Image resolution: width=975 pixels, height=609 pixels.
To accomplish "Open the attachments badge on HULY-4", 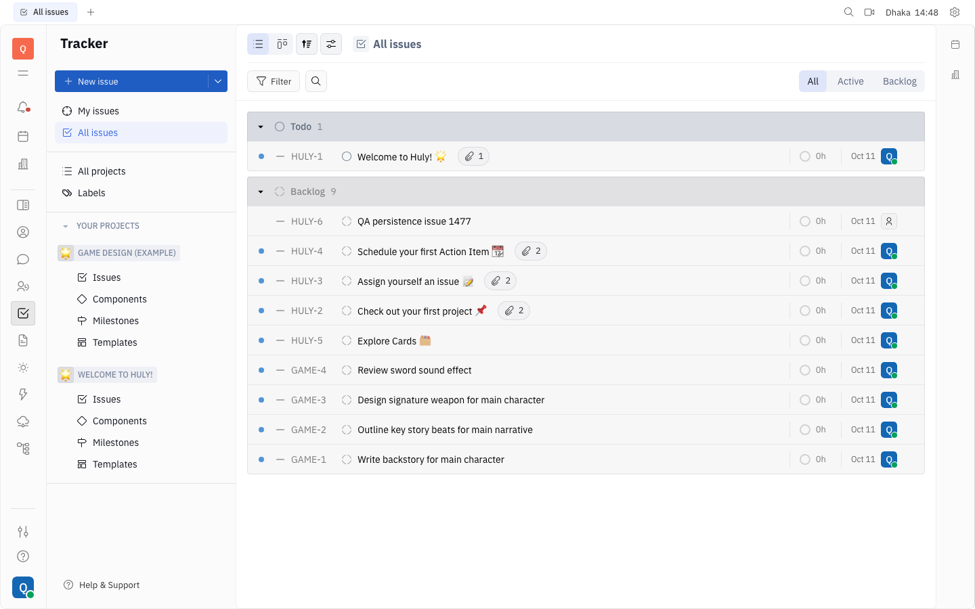I will coord(531,251).
